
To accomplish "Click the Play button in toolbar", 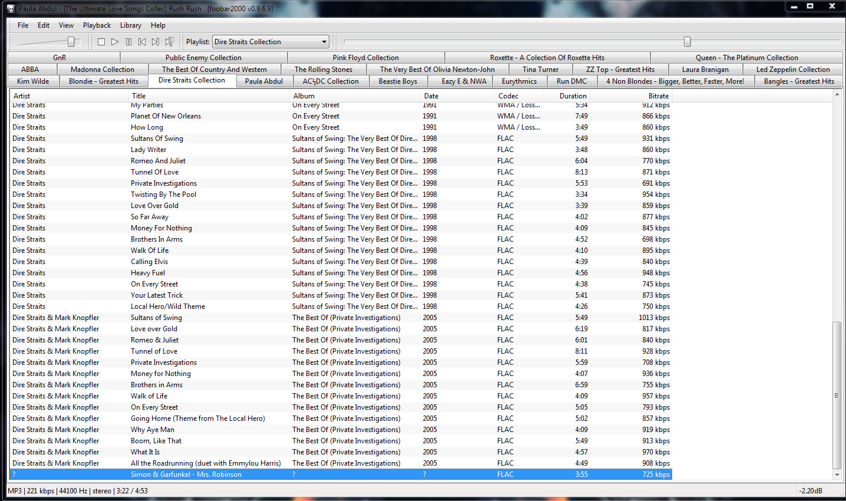I will tap(115, 42).
